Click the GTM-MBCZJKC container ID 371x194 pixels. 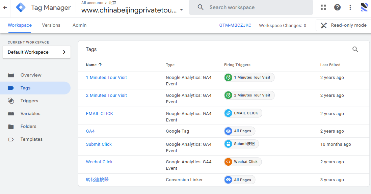pos(235,25)
